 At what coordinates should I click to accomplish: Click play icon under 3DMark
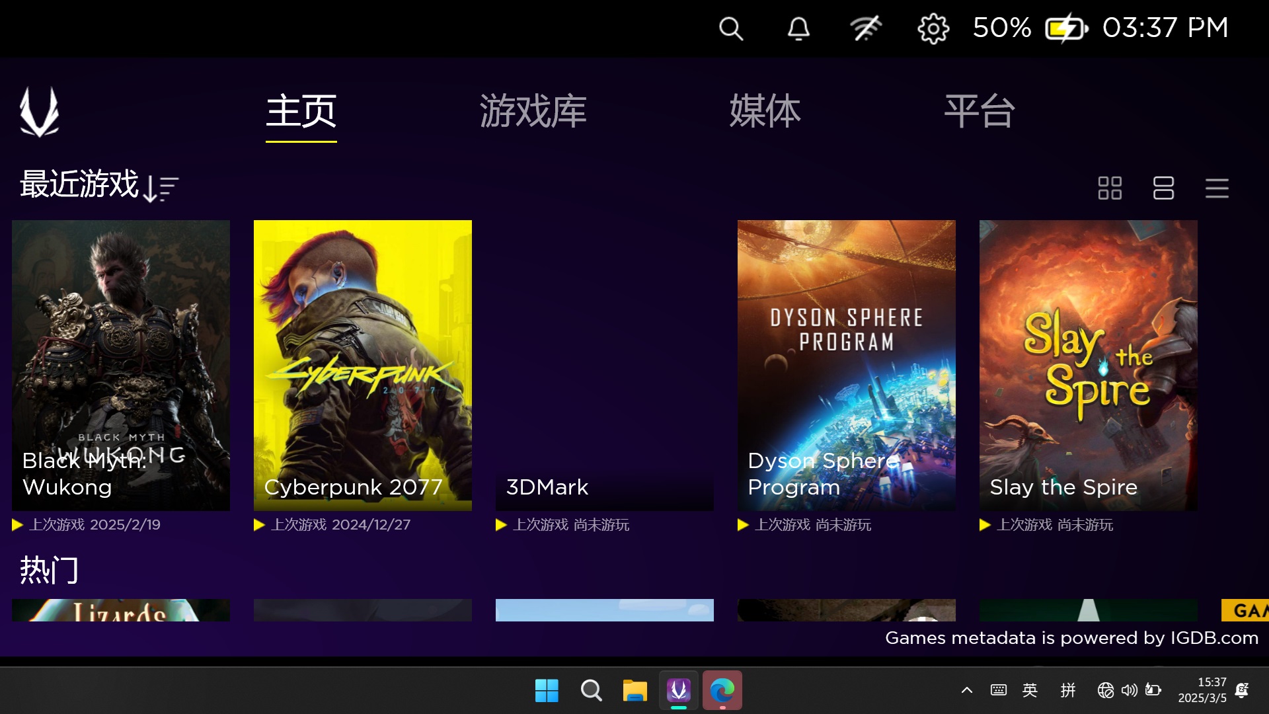[502, 525]
